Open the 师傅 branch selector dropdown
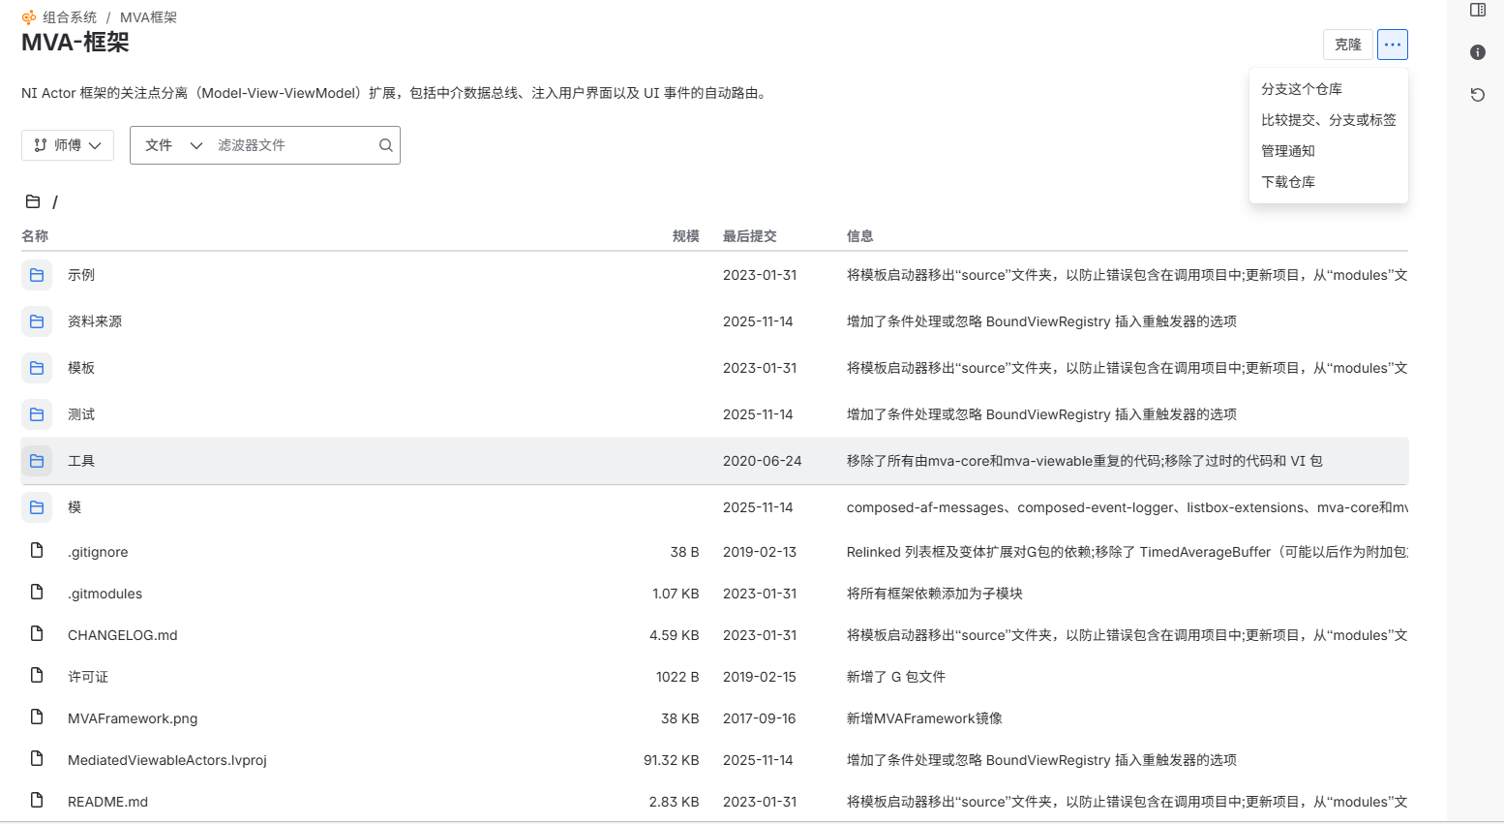1504x824 pixels. coord(68,145)
